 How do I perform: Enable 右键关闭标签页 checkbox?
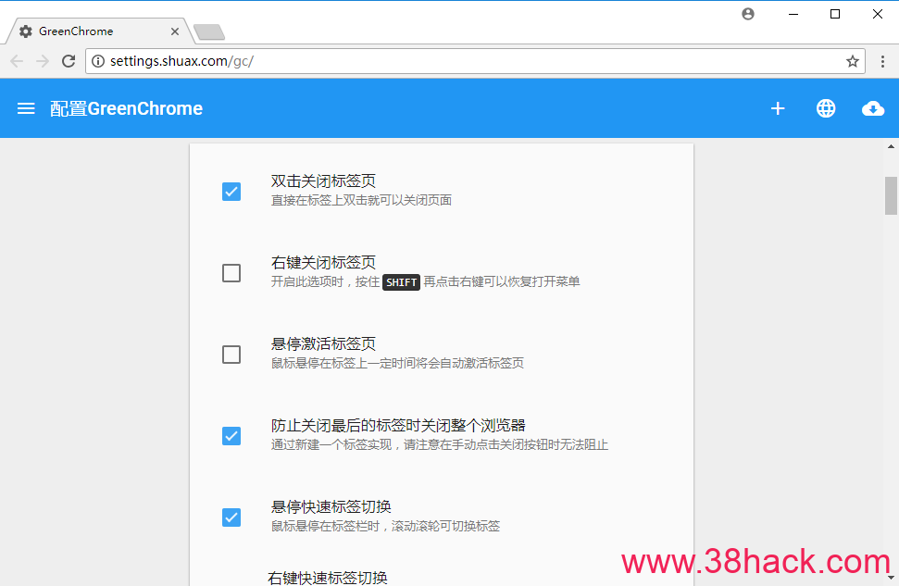tap(231, 273)
